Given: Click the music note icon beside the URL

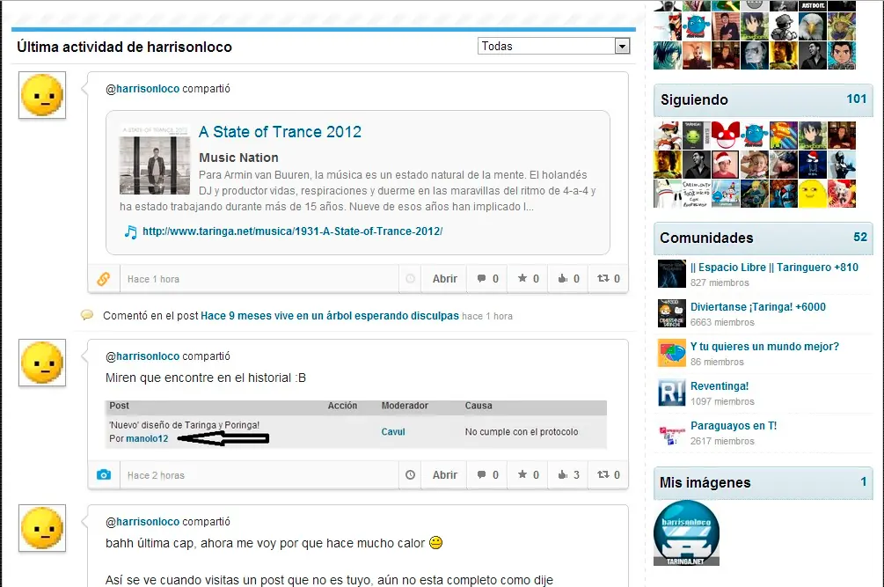Looking at the screenshot, I should coord(131,231).
